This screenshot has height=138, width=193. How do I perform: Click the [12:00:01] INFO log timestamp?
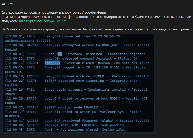[20, 36]
